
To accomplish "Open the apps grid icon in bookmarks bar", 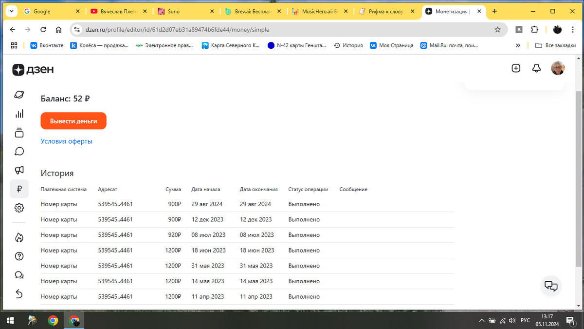I will pyautogui.click(x=14, y=45).
